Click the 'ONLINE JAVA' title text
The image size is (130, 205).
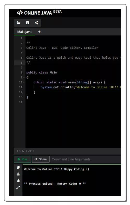click(x=38, y=13)
